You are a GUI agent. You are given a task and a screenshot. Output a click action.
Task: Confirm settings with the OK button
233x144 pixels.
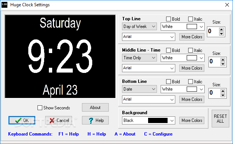[x=22, y=120]
